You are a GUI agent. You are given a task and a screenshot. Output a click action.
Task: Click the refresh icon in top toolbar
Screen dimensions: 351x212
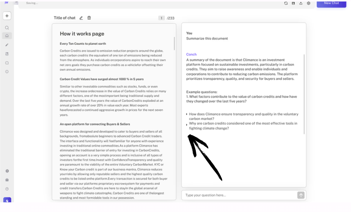pyautogui.click(x=286, y=3)
